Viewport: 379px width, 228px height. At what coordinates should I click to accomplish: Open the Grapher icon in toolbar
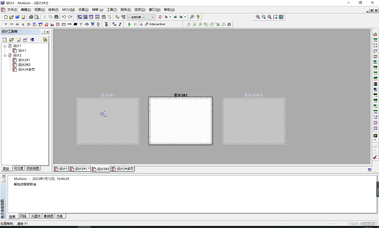97,17
